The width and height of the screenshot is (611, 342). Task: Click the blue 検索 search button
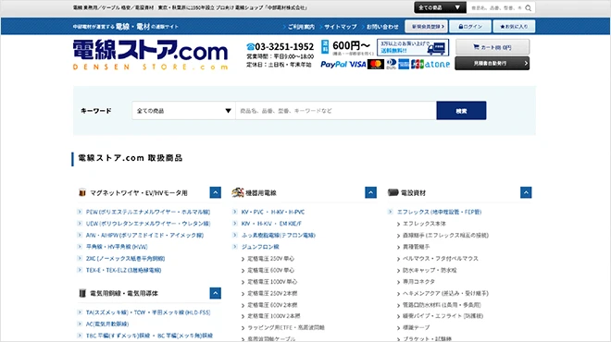pyautogui.click(x=461, y=111)
